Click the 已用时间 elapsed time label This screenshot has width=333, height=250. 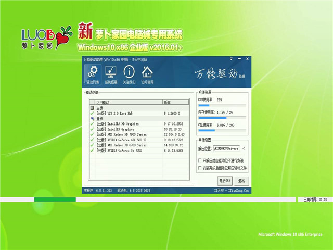315,199
